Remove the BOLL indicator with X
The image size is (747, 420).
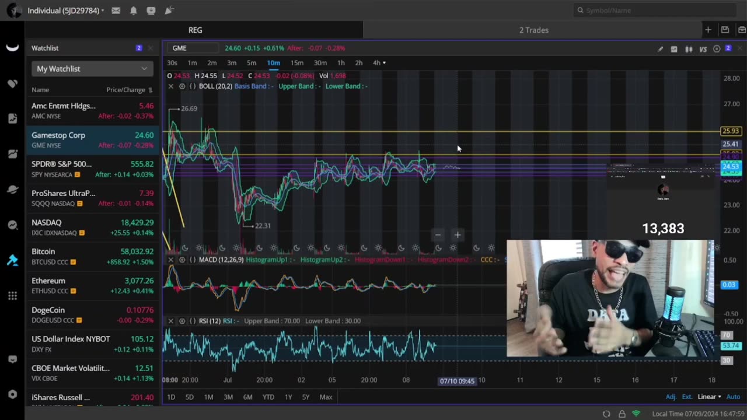coord(170,86)
